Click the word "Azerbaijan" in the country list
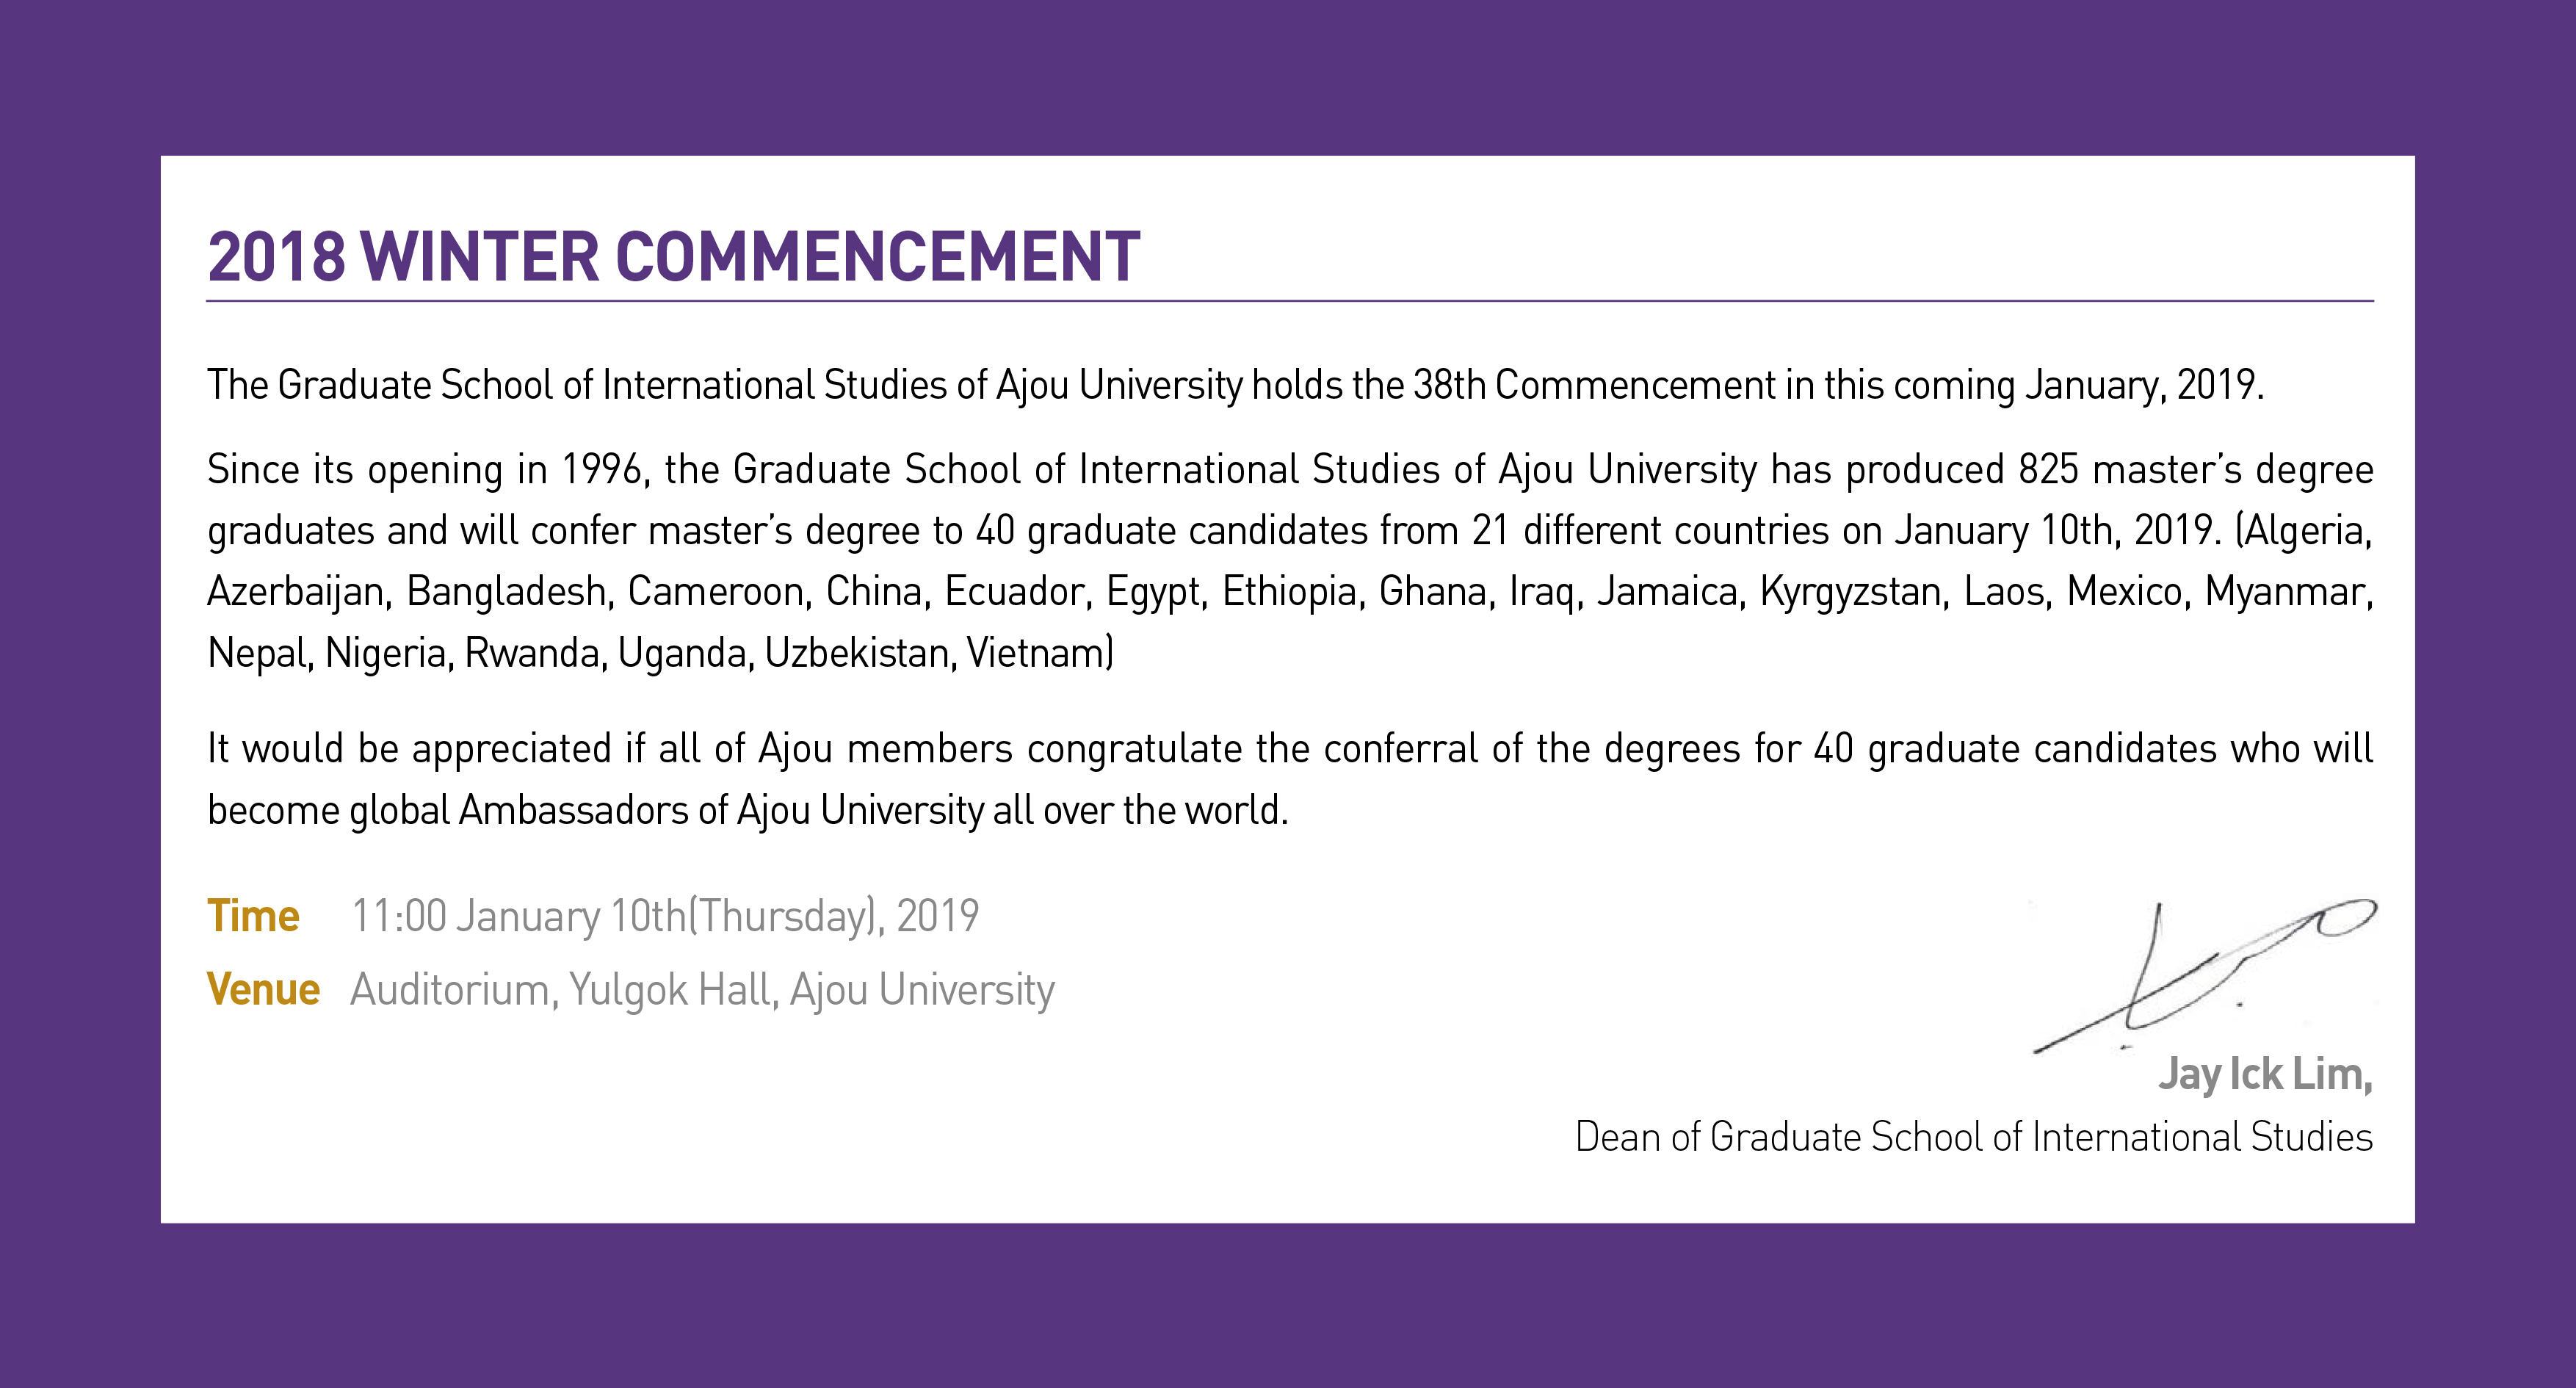 point(296,592)
